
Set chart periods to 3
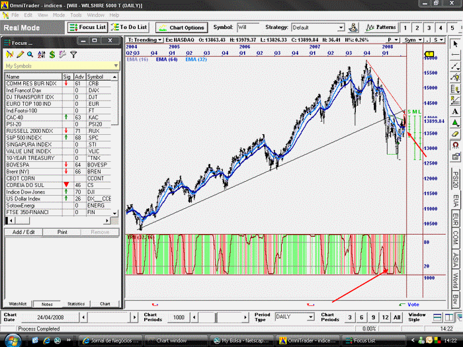(350, 317)
